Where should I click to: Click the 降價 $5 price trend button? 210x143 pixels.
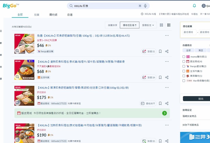tap(149, 141)
